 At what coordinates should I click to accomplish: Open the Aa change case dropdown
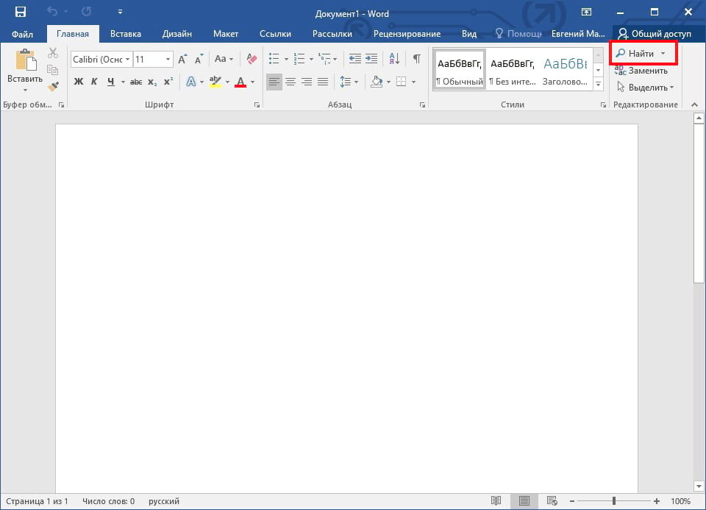point(224,59)
